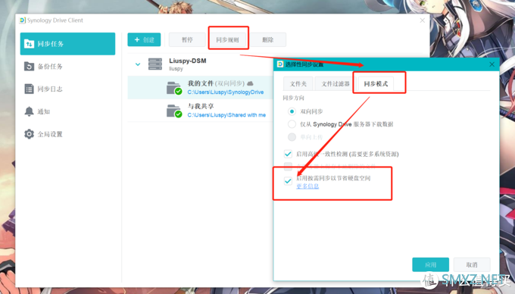Screen dimensions: 515x294
Task: Click the 同步规则 sync rules button
Action: point(228,39)
